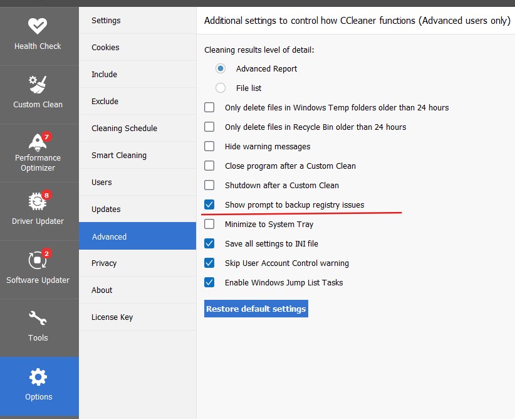
Task: Open the Cookies options page
Action: [x=137, y=48]
